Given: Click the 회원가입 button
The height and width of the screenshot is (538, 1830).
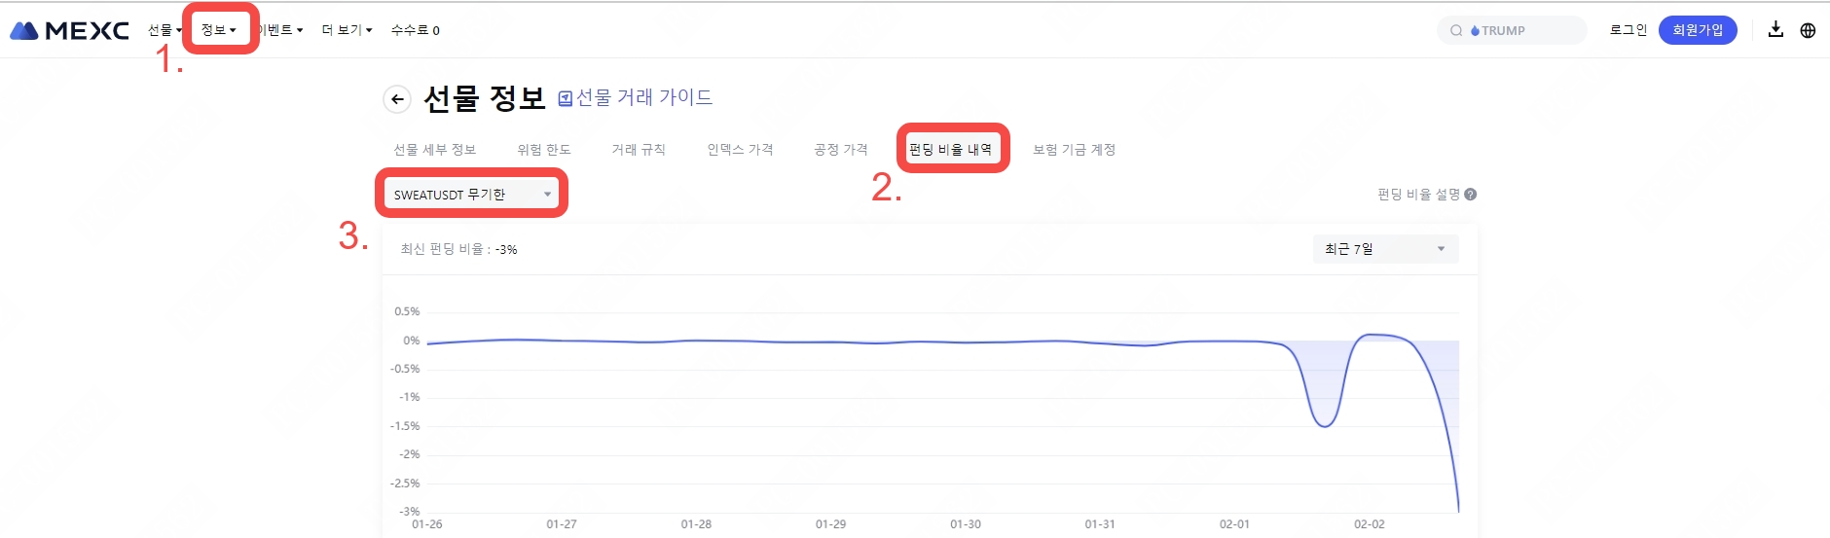Looking at the screenshot, I should (x=1697, y=30).
